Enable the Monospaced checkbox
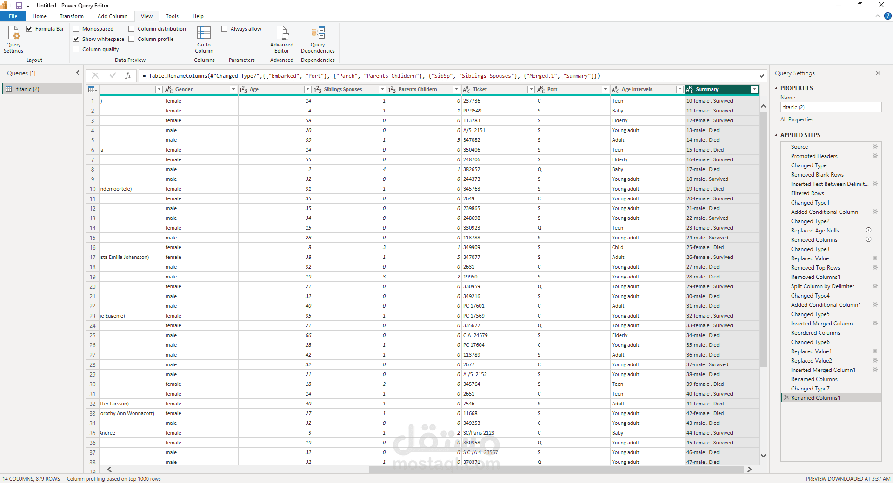893x483 pixels. pos(76,29)
